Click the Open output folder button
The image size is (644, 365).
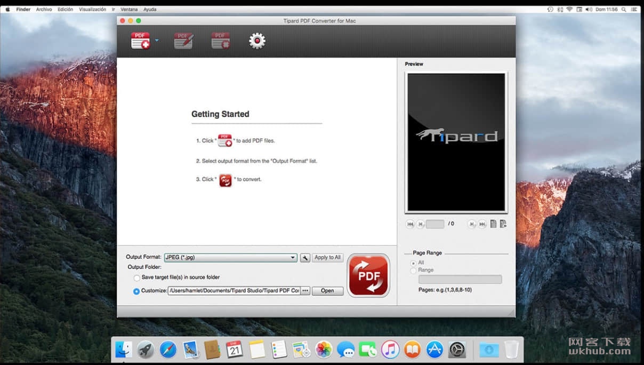pos(327,291)
